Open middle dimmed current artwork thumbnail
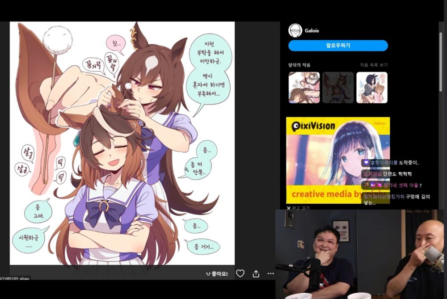The width and height of the screenshot is (447, 299). (338, 88)
